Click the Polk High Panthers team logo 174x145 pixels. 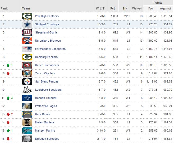tap(27, 16)
